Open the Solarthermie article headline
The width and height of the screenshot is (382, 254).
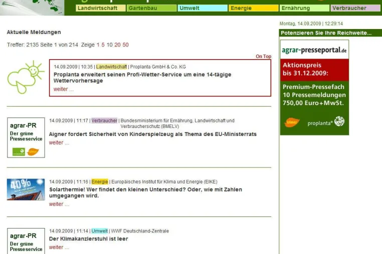[x=145, y=192]
